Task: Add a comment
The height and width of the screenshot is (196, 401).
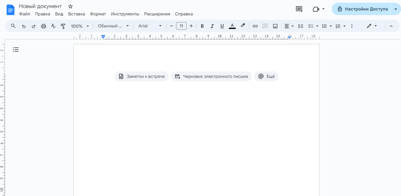Action: (265, 26)
